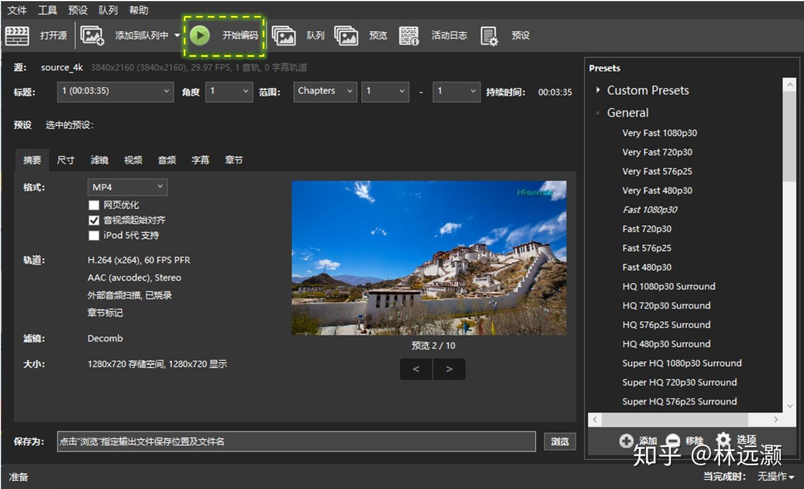Click the Save As file path field
The height and width of the screenshot is (489, 804).
pyautogui.click(x=296, y=442)
